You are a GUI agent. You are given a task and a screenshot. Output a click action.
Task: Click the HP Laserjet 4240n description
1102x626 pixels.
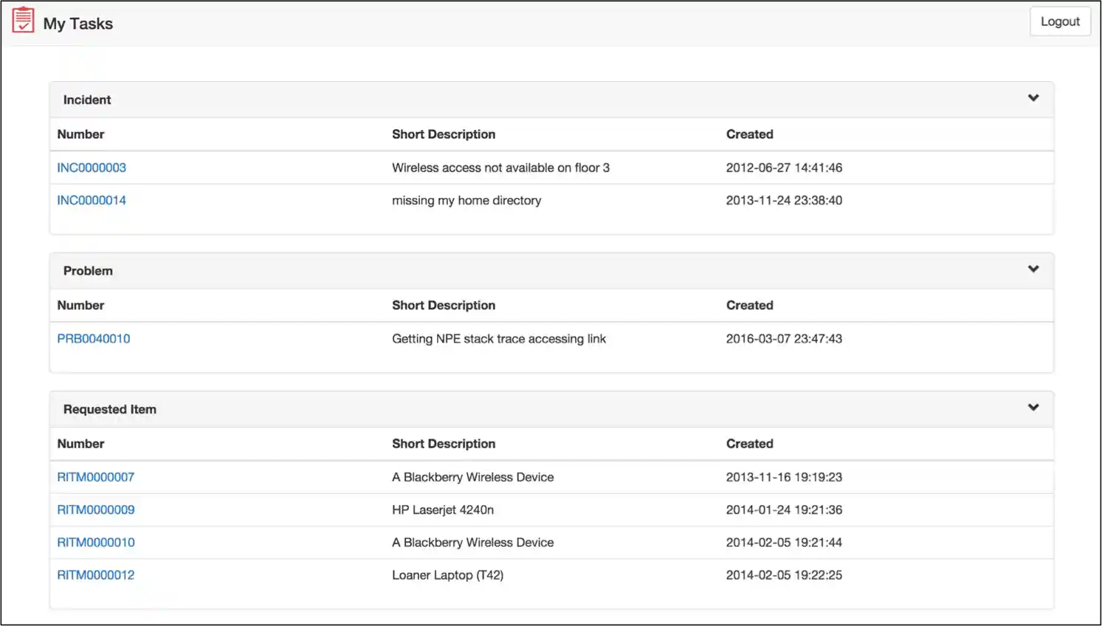(443, 509)
